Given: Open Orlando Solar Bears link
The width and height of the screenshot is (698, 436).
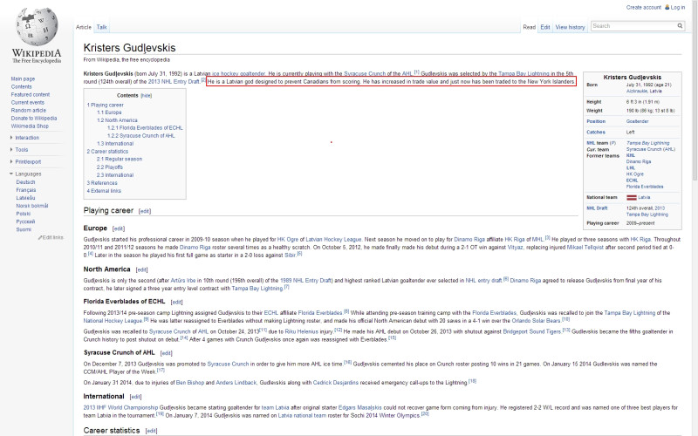Looking at the screenshot, I should [x=536, y=321].
